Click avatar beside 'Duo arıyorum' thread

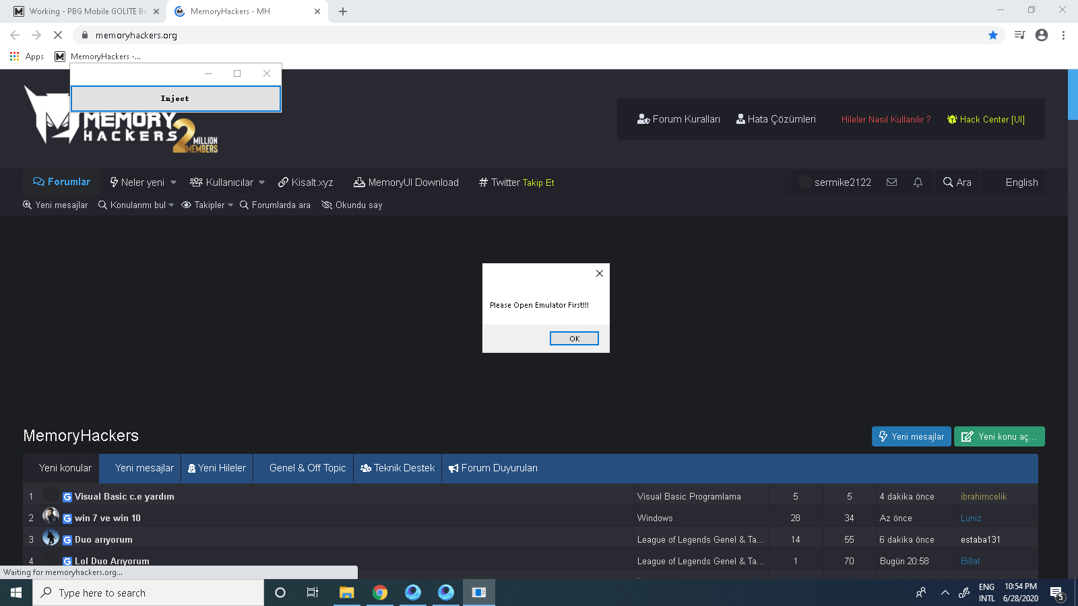tap(51, 537)
